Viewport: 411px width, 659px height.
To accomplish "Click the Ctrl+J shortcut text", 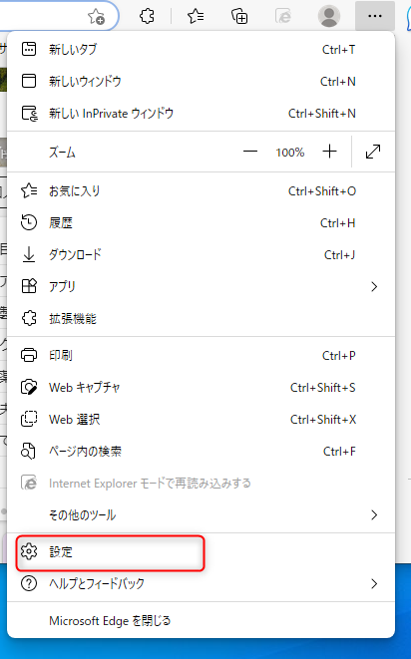I will (339, 255).
